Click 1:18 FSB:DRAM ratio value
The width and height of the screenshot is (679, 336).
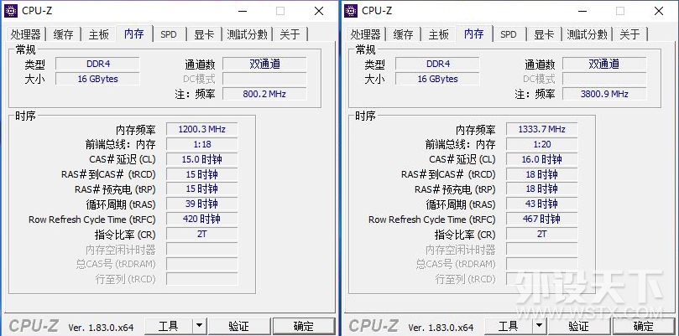[x=201, y=144]
